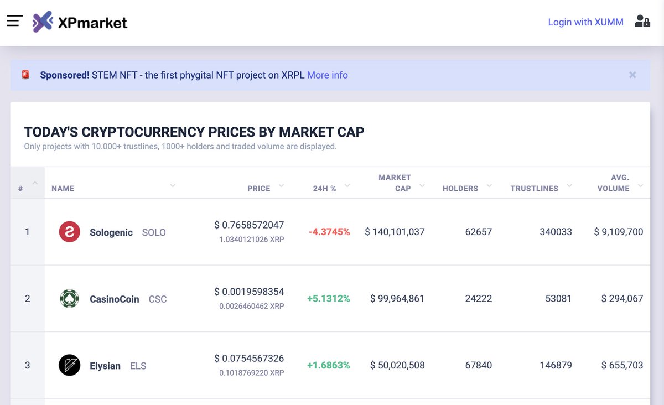
Task: Click the NAME column header
Action: pos(63,189)
